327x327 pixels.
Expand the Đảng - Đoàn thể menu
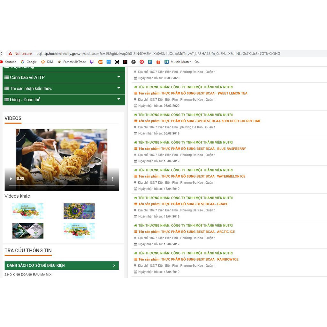tap(119, 99)
